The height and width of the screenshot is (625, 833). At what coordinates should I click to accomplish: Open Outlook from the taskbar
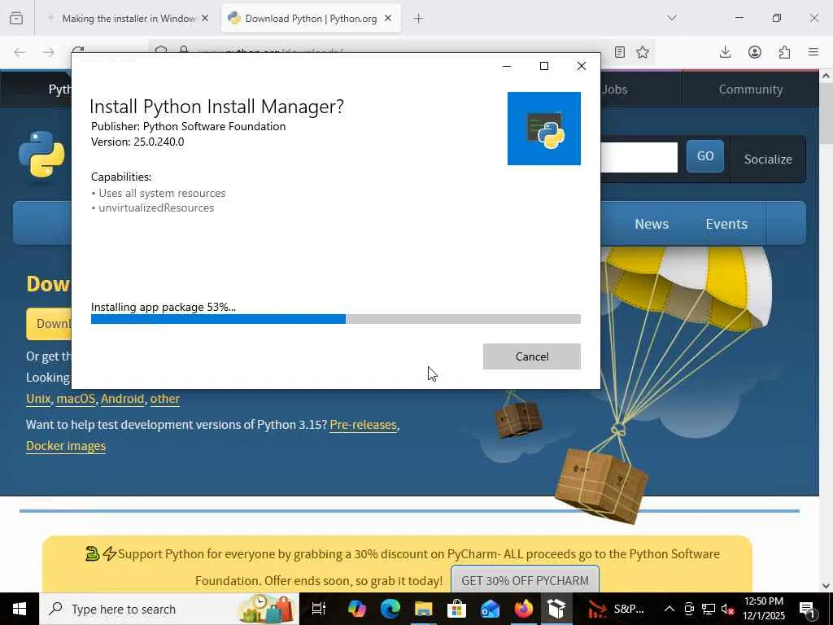tap(490, 609)
